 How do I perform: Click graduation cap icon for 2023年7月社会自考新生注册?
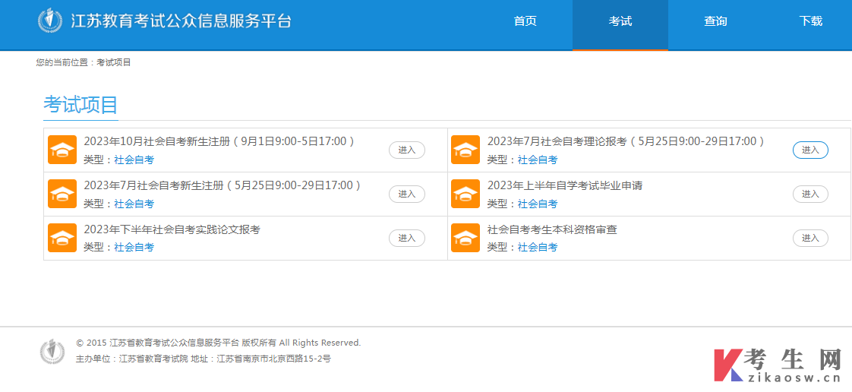[x=62, y=194]
